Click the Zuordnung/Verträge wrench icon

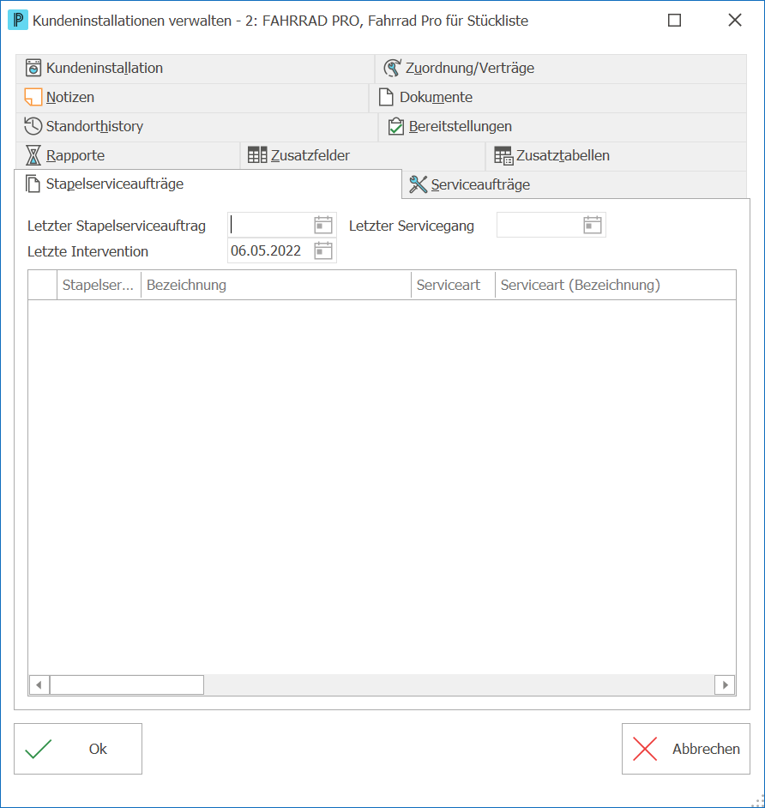[x=393, y=68]
